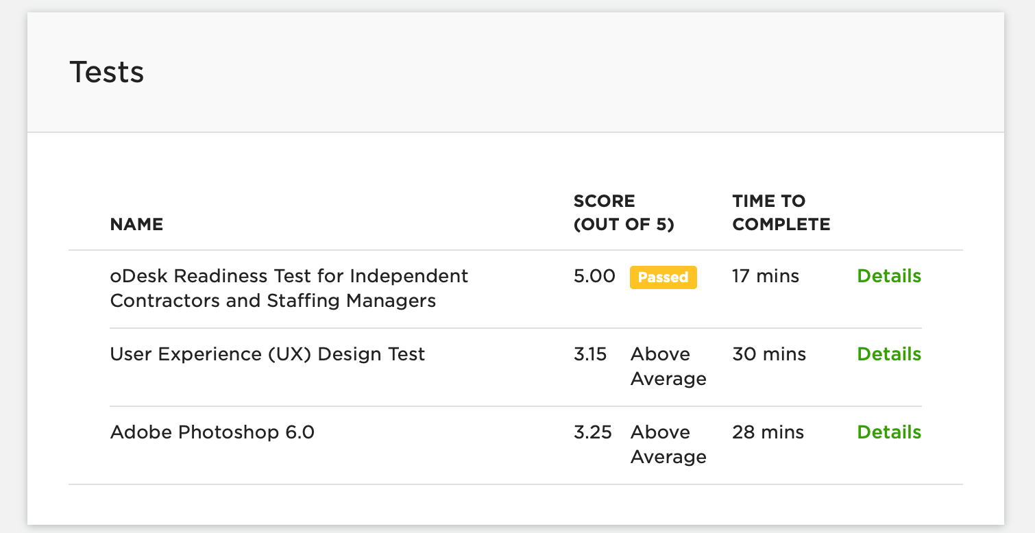Open Details for UX Design Test
The width and height of the screenshot is (1035, 533).
[889, 354]
